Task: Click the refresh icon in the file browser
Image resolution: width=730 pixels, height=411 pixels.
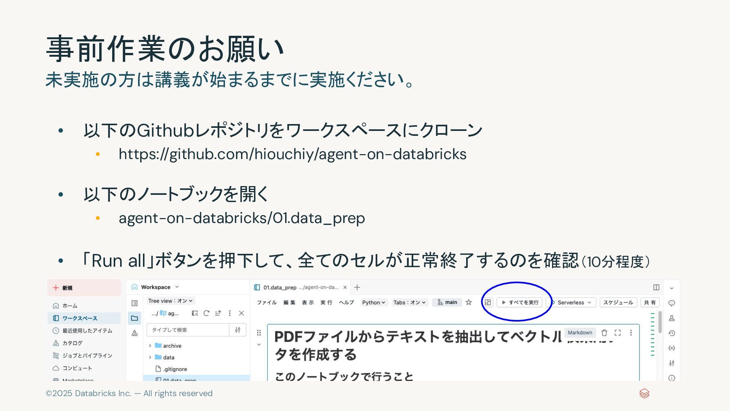Action: pyautogui.click(x=206, y=313)
